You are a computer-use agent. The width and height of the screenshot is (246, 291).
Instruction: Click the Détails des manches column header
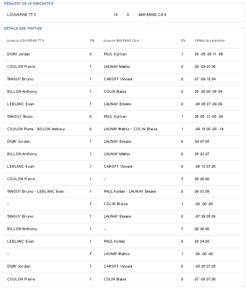point(210,41)
